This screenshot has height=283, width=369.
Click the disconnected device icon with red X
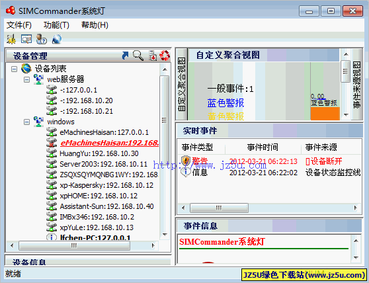point(52,143)
